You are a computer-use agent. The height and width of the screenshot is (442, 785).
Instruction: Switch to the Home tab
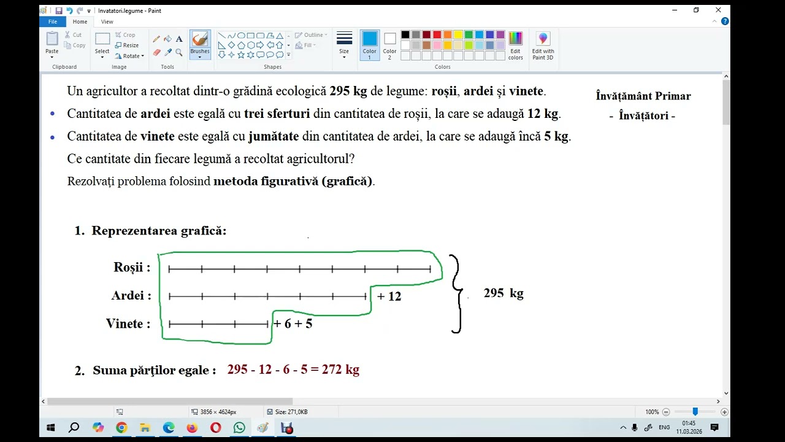click(x=80, y=21)
